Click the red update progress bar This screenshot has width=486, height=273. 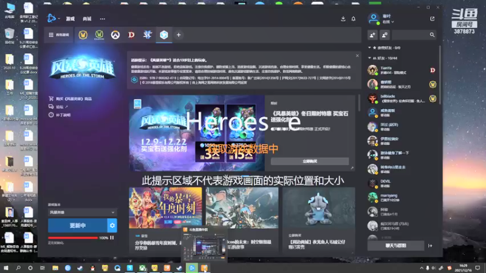(73, 238)
